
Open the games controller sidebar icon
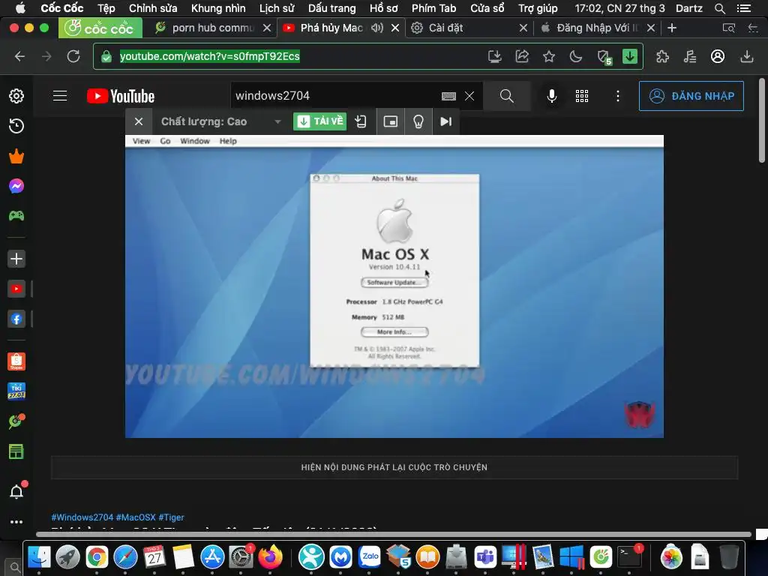16,216
